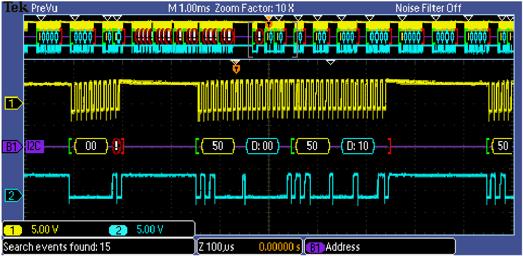This screenshot has height=256, width=523.
Task: Select the orange trigger marker in zoom view
Action: coord(236,69)
